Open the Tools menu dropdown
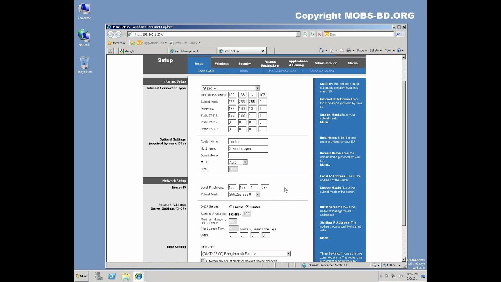This screenshot has height=282, width=501. 389,51
